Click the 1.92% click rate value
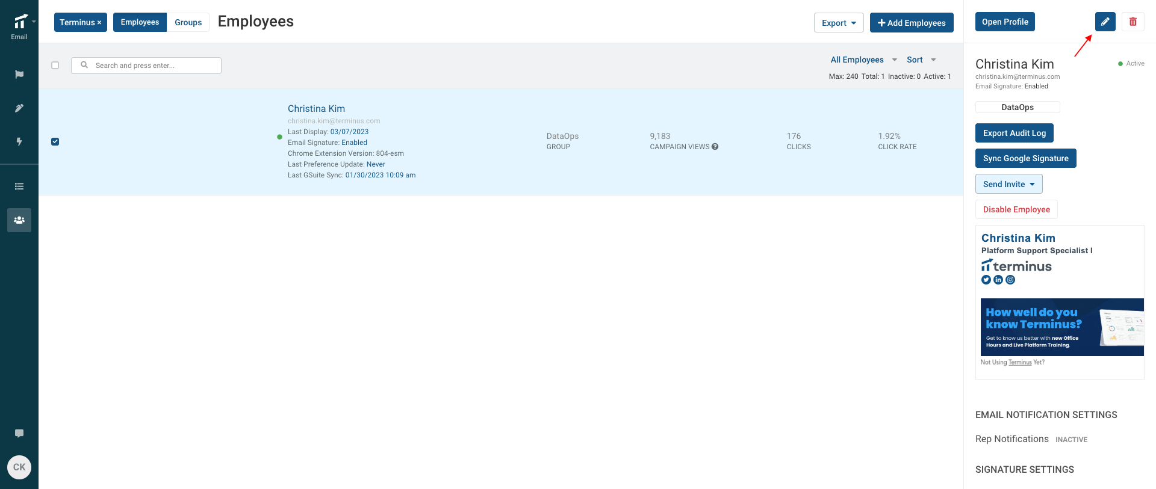This screenshot has width=1156, height=489. pos(889,137)
